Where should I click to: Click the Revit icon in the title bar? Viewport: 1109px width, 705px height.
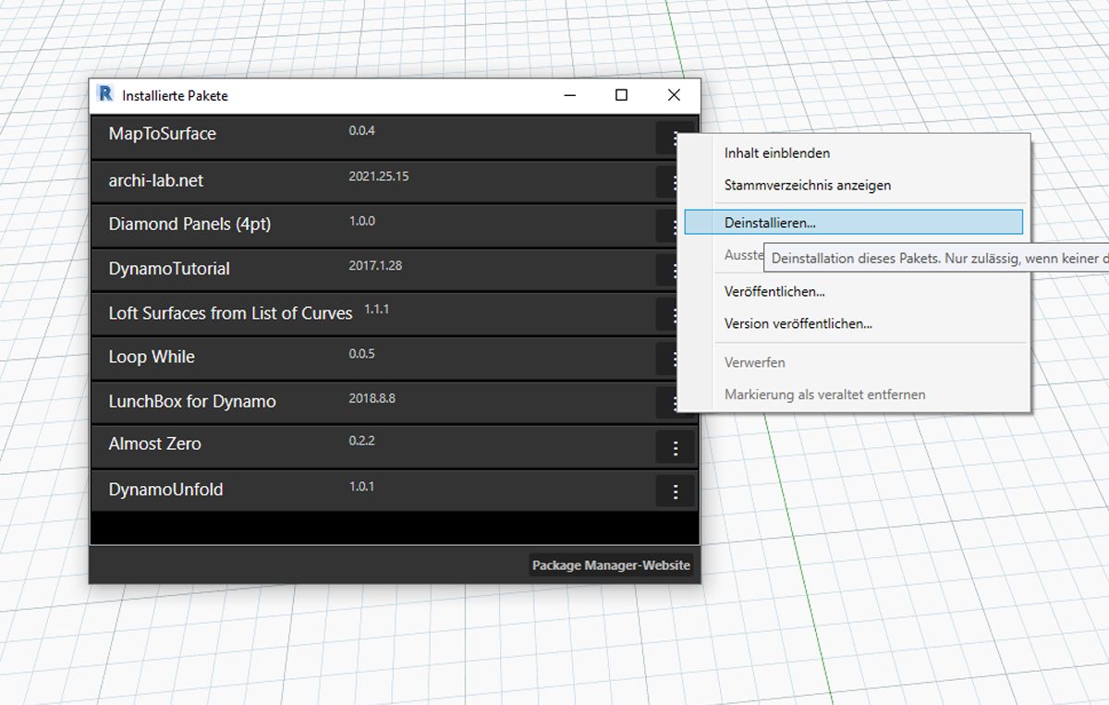point(105,94)
